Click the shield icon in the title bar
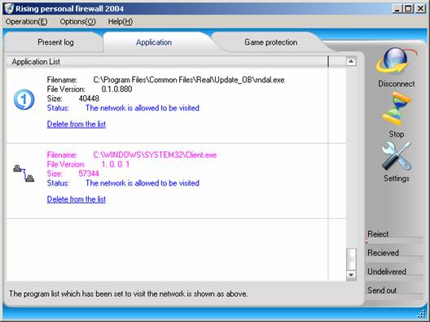 (9, 8)
